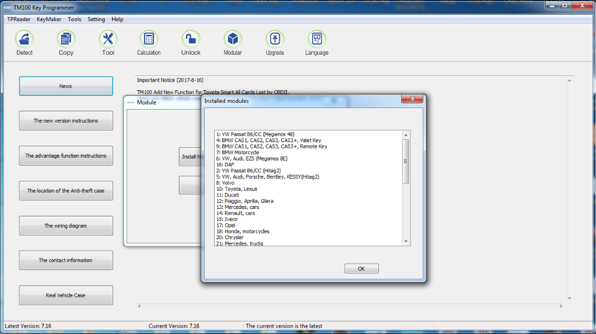Click 'Current Version: 7.16' status entry
596x334 pixels.
click(x=174, y=326)
